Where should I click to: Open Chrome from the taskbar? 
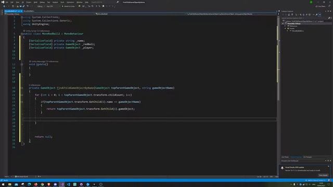tap(42, 184)
